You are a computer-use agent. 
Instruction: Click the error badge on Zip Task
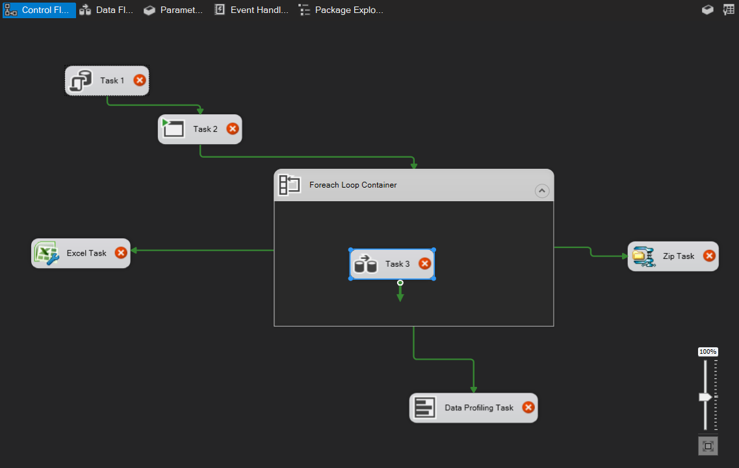709,256
